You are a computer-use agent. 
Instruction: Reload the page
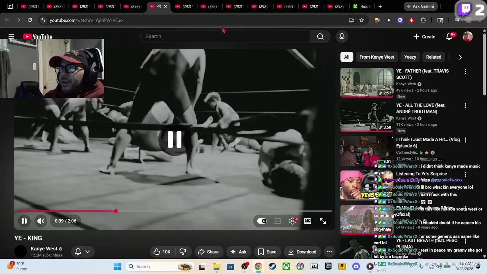coord(30,20)
